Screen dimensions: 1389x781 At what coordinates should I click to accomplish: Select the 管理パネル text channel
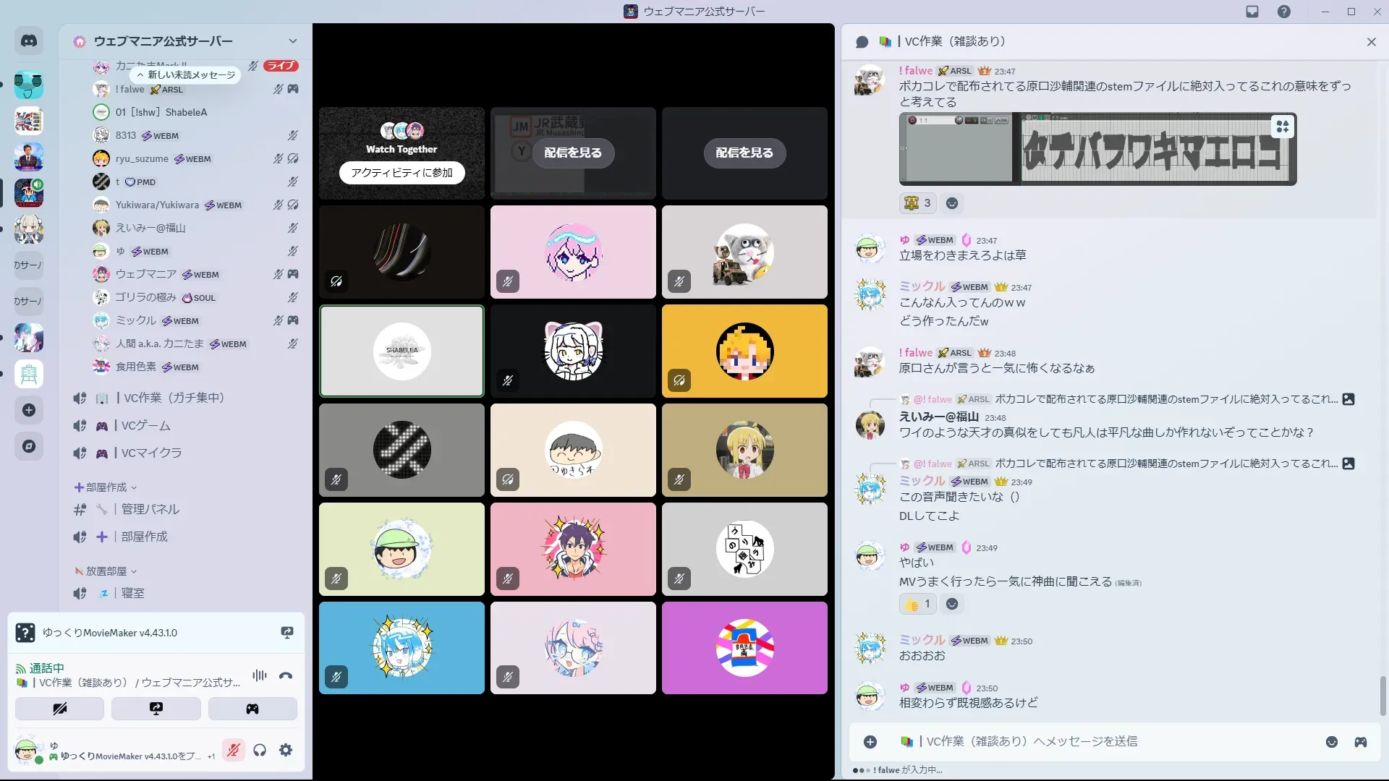pyautogui.click(x=150, y=509)
